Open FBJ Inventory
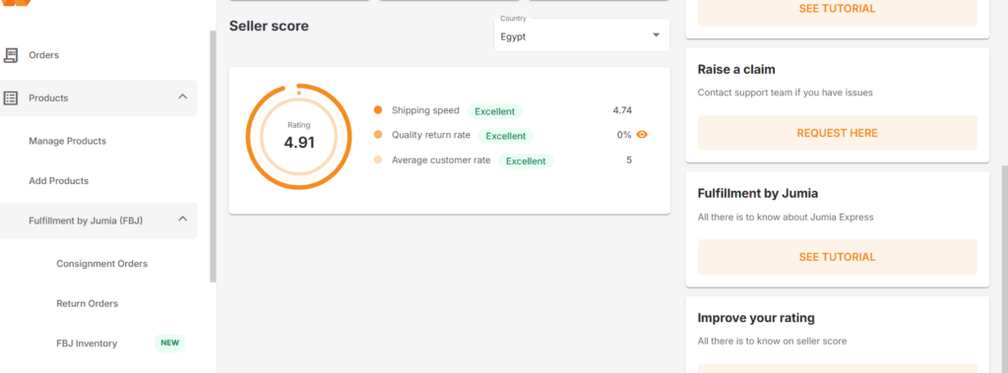This screenshot has width=1008, height=373. click(87, 343)
